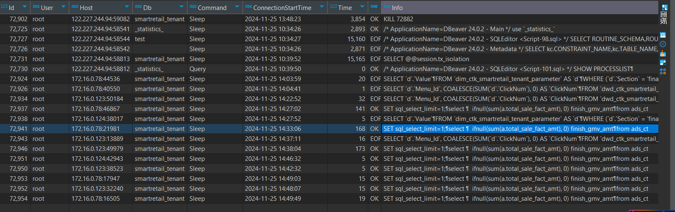The height and width of the screenshot is (212, 675).
Task: Click the 123 type icon on Id column
Action: [4, 7]
